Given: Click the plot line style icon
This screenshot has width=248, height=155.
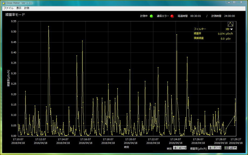Looking at the screenshot, I should coord(230,24).
